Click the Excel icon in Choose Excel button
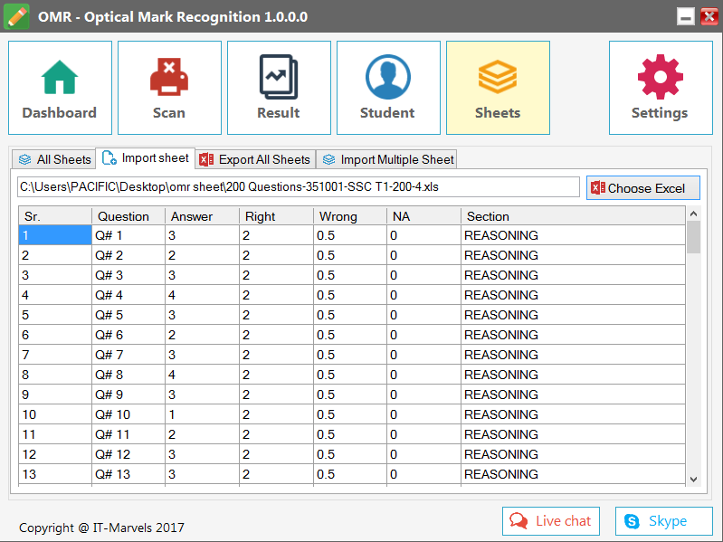The height and width of the screenshot is (542, 723). (x=598, y=187)
